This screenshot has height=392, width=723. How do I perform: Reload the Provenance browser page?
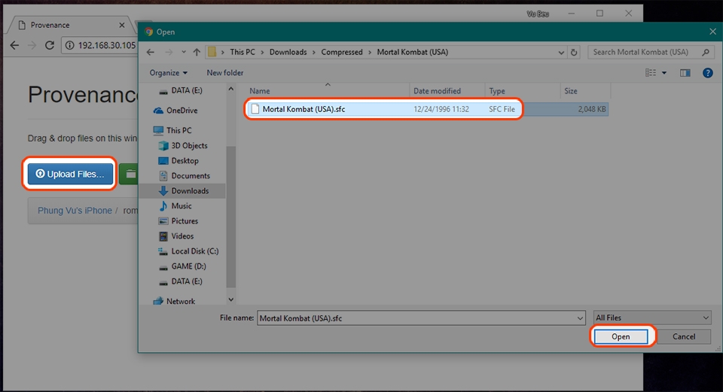point(50,45)
